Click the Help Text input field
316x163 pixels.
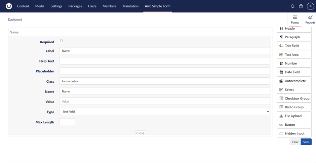[x=164, y=61]
